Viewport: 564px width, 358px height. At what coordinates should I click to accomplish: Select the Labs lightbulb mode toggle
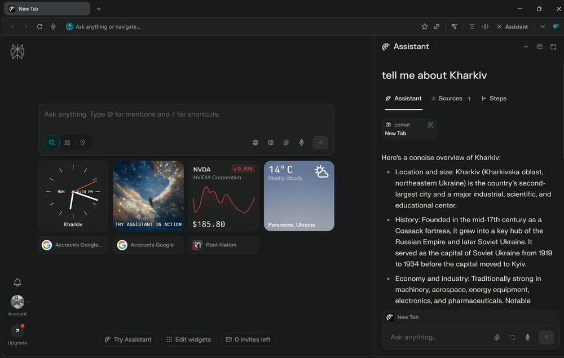[x=82, y=142]
